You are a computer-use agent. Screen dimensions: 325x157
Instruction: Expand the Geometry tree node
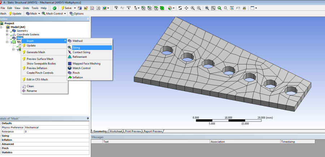tap(7, 31)
